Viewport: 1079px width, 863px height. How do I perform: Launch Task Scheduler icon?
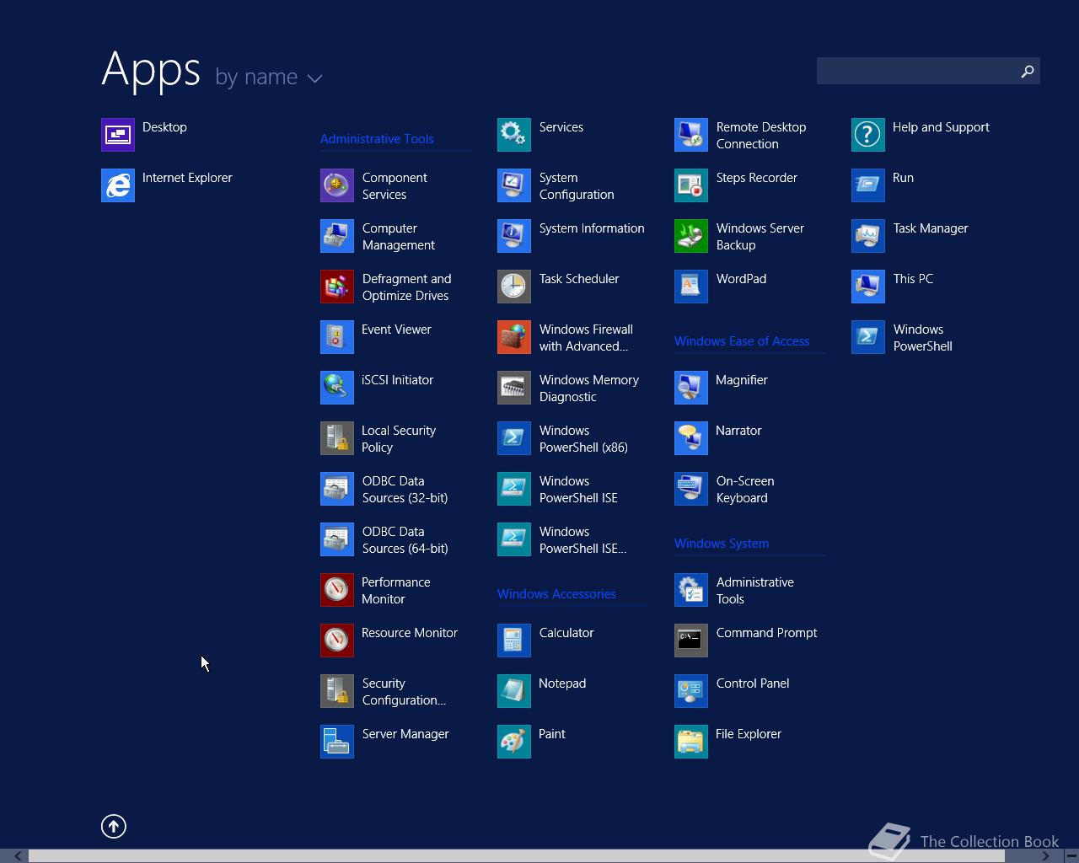(514, 287)
